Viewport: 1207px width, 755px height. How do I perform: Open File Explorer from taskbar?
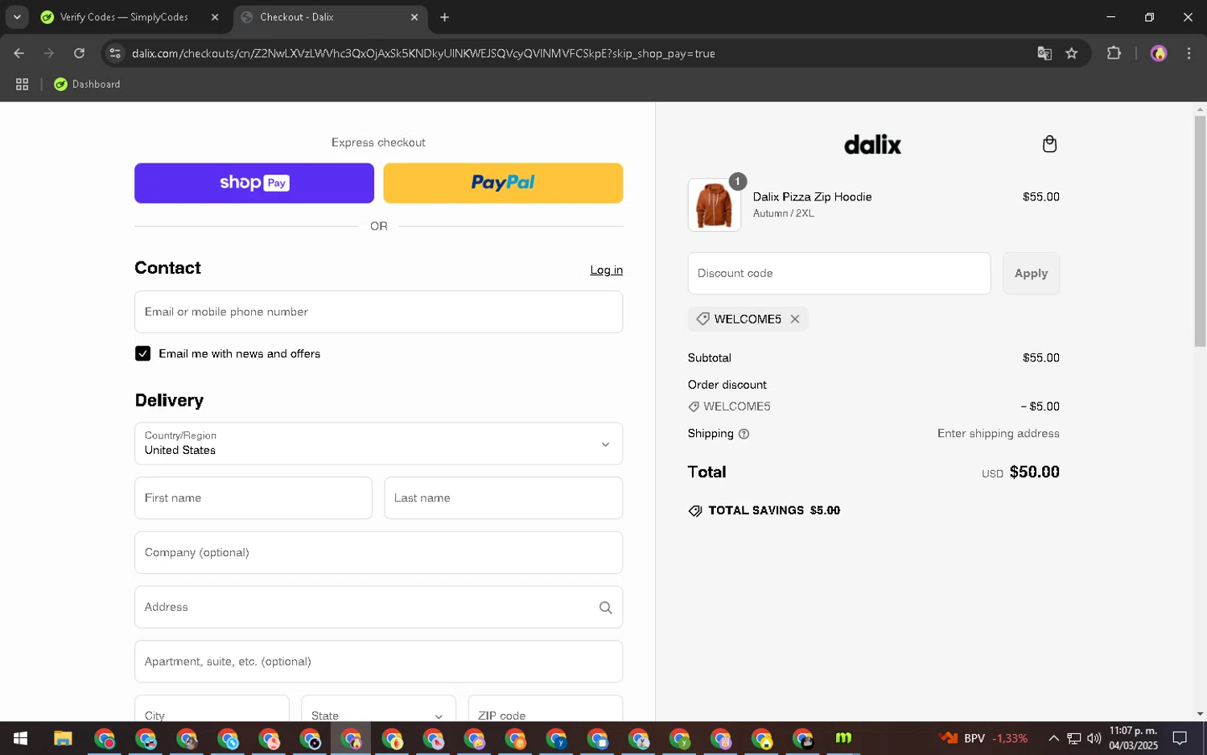click(63, 738)
